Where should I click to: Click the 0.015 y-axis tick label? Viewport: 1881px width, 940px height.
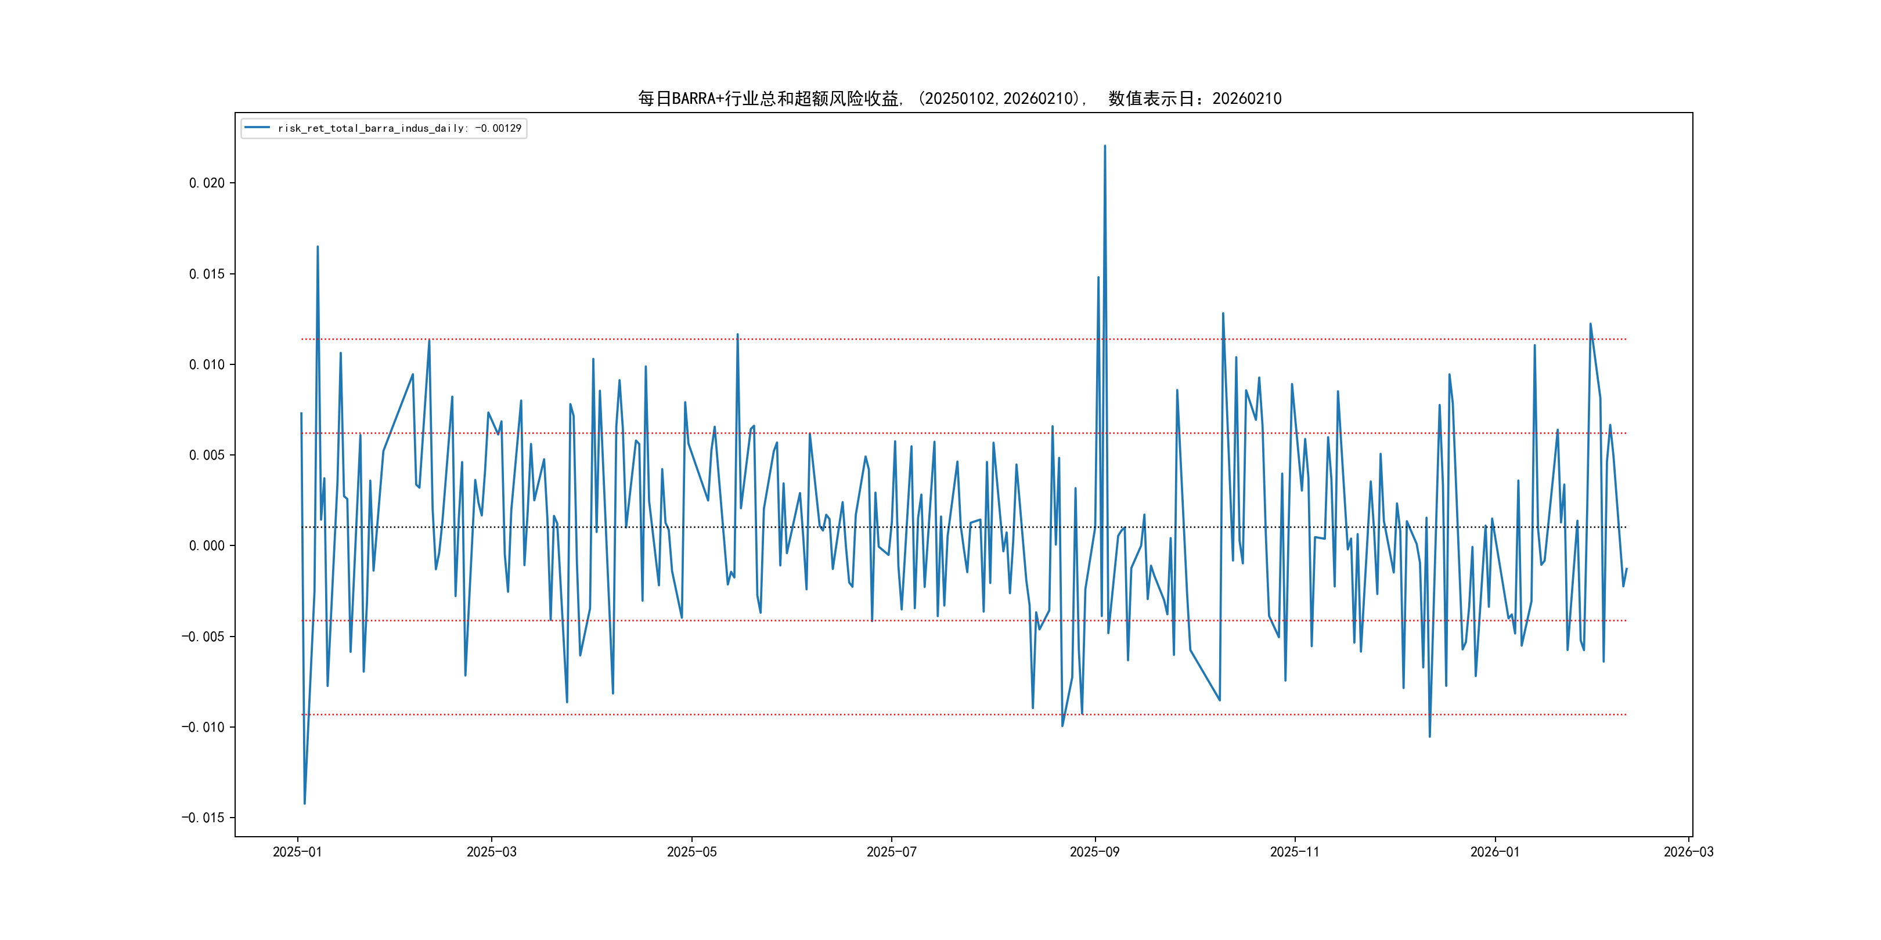click(207, 274)
